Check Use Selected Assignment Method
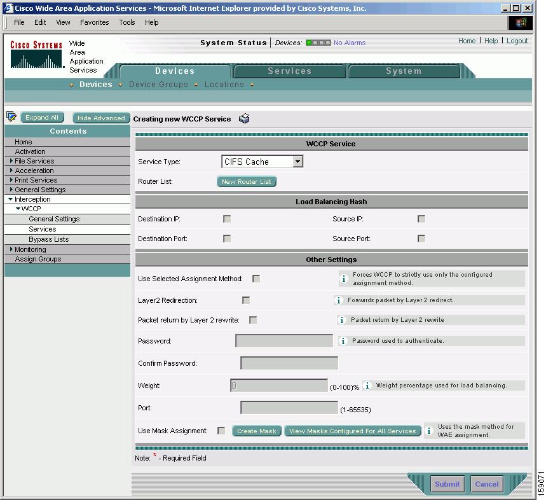The image size is (546, 500). (256, 279)
